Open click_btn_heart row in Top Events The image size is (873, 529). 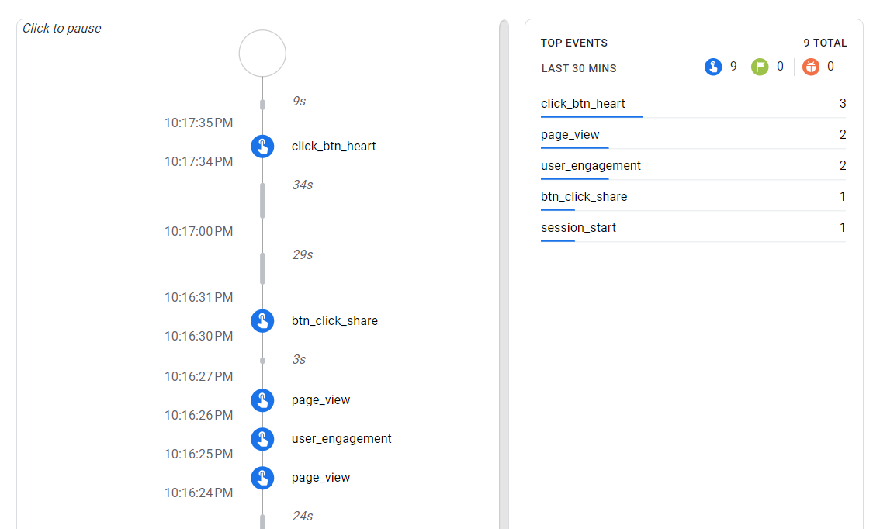(x=693, y=104)
